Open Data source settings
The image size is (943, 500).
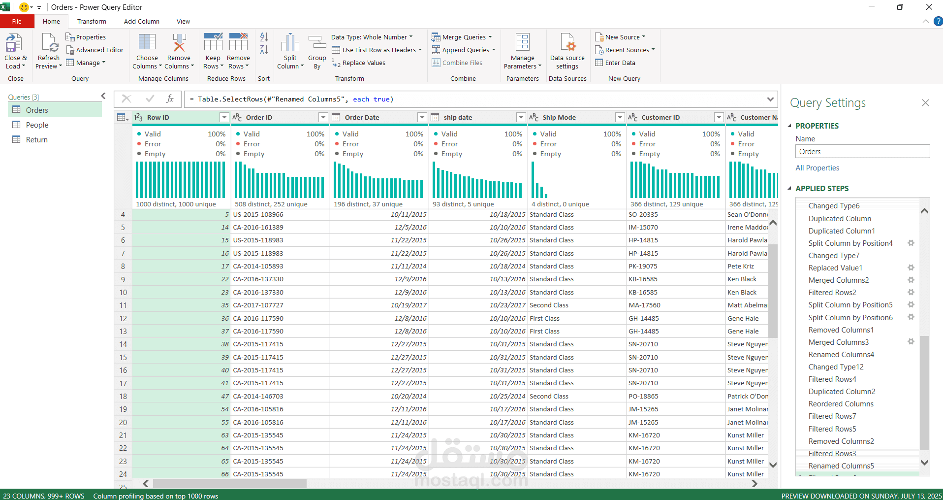tap(567, 52)
